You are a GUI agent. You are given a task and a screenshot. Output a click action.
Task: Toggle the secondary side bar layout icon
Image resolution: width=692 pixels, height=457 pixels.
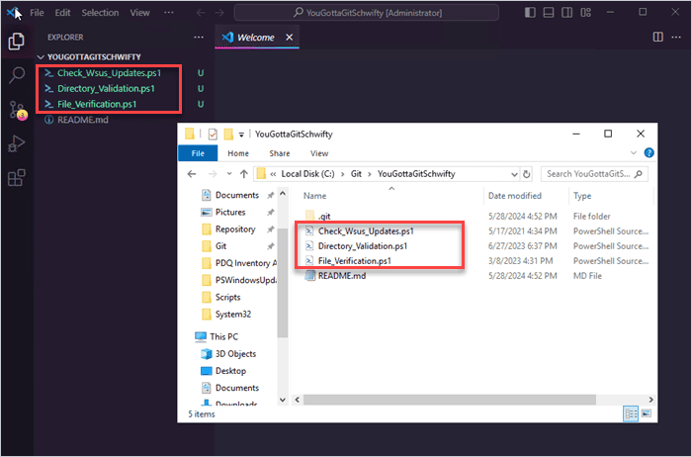click(567, 12)
